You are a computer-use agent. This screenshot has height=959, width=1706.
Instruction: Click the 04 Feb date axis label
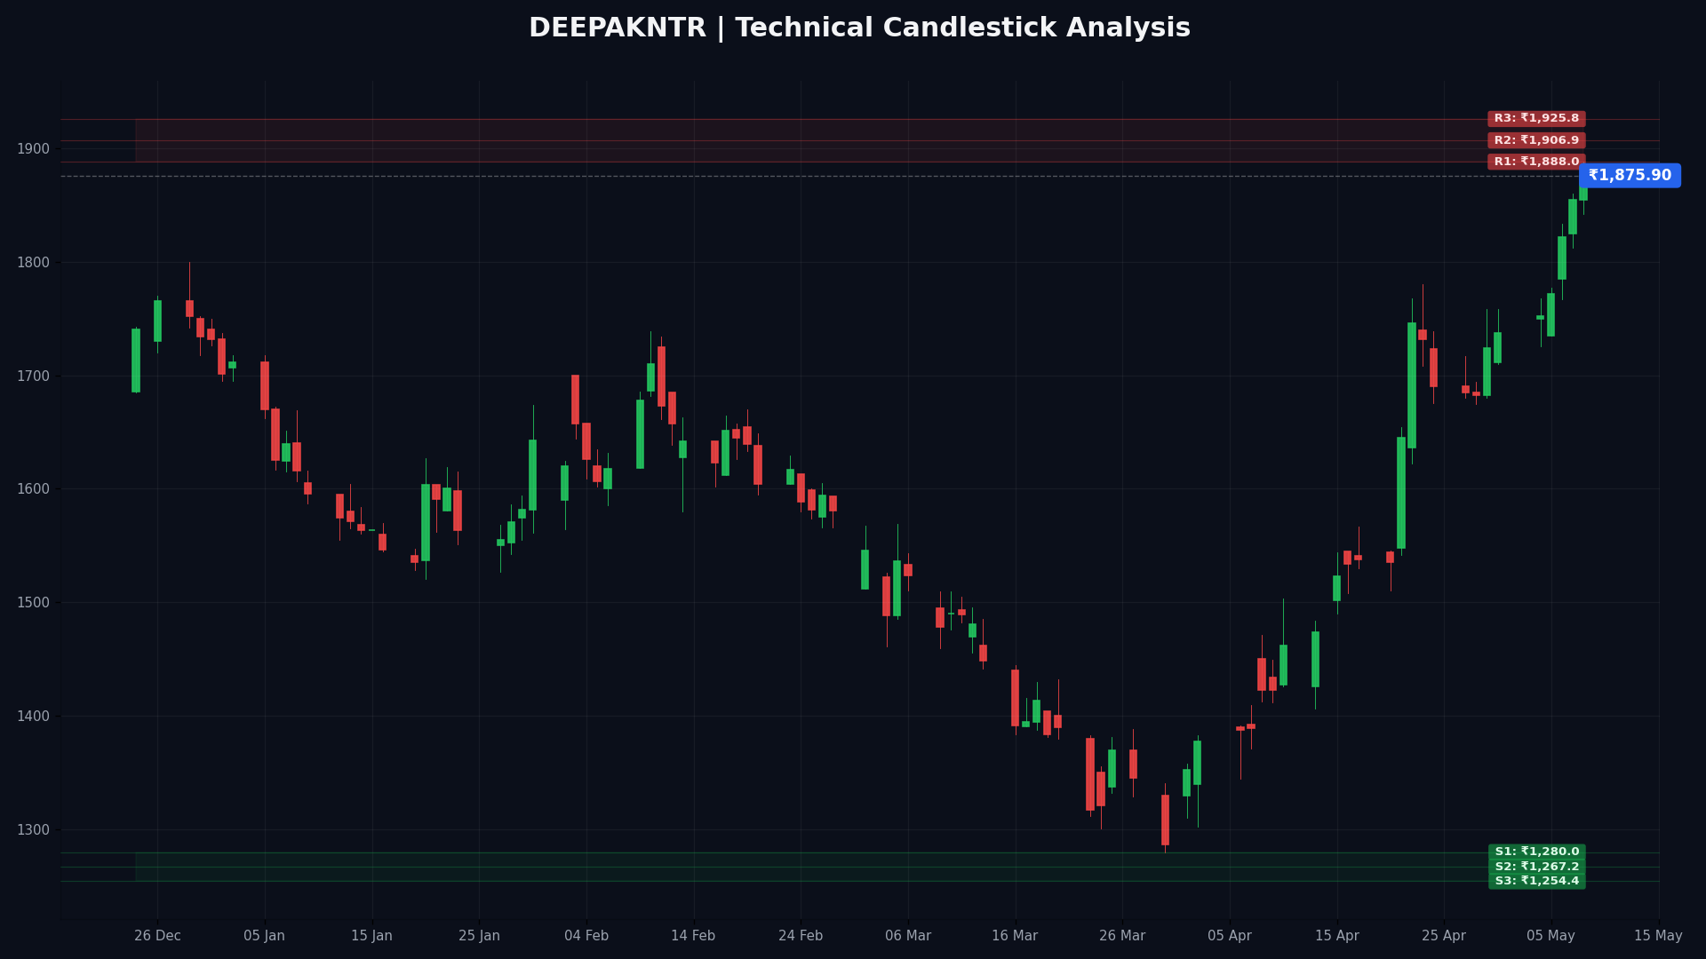pos(586,936)
